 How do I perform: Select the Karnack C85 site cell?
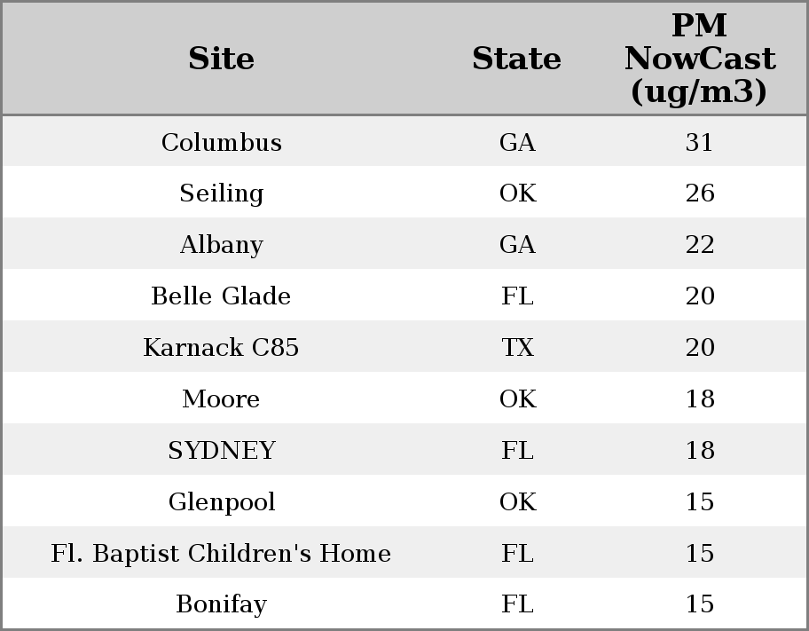coord(221,347)
